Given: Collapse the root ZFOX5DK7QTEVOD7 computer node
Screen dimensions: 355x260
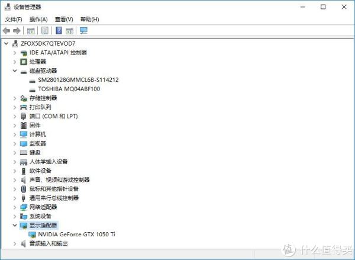Looking at the screenshot, I should (7, 43).
